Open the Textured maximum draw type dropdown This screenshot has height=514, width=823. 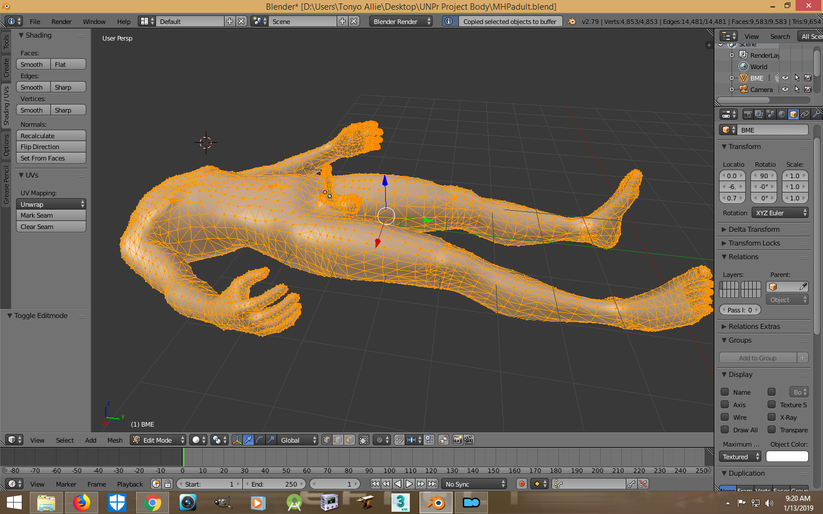pyautogui.click(x=740, y=456)
